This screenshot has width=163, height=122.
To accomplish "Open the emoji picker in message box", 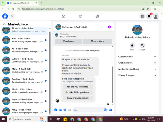I will (105, 110).
